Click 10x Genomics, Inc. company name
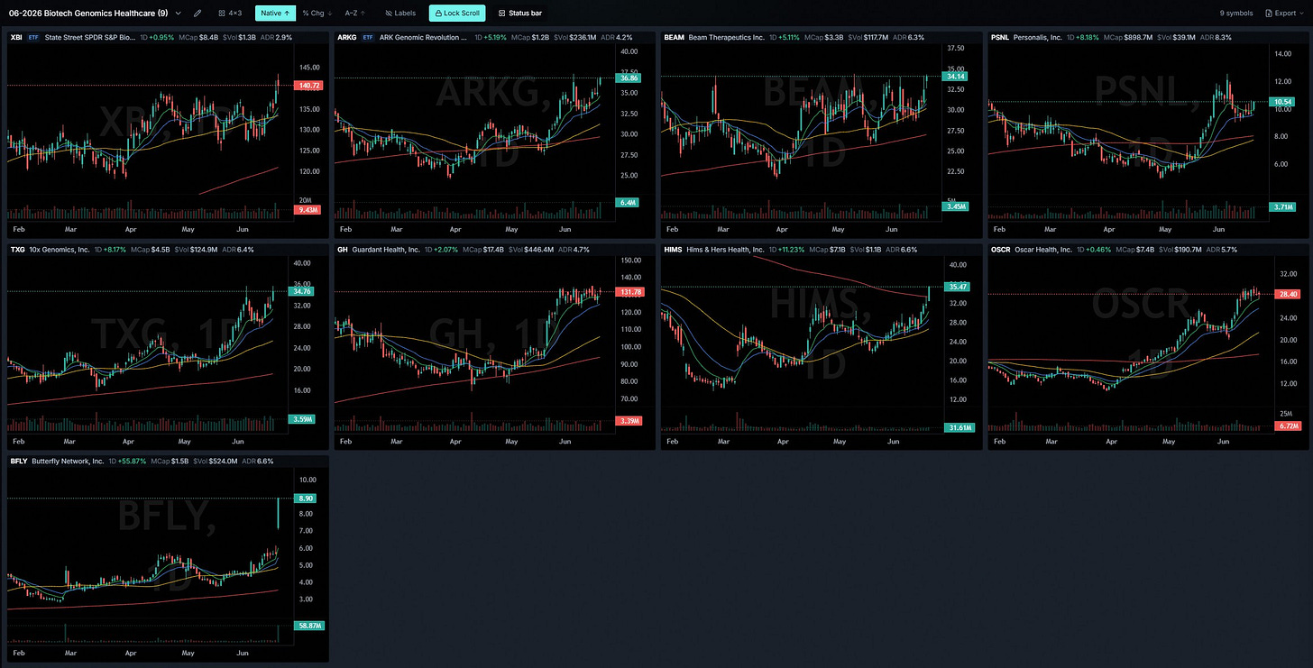Viewport: 1313px width, 668px height. [x=61, y=249]
